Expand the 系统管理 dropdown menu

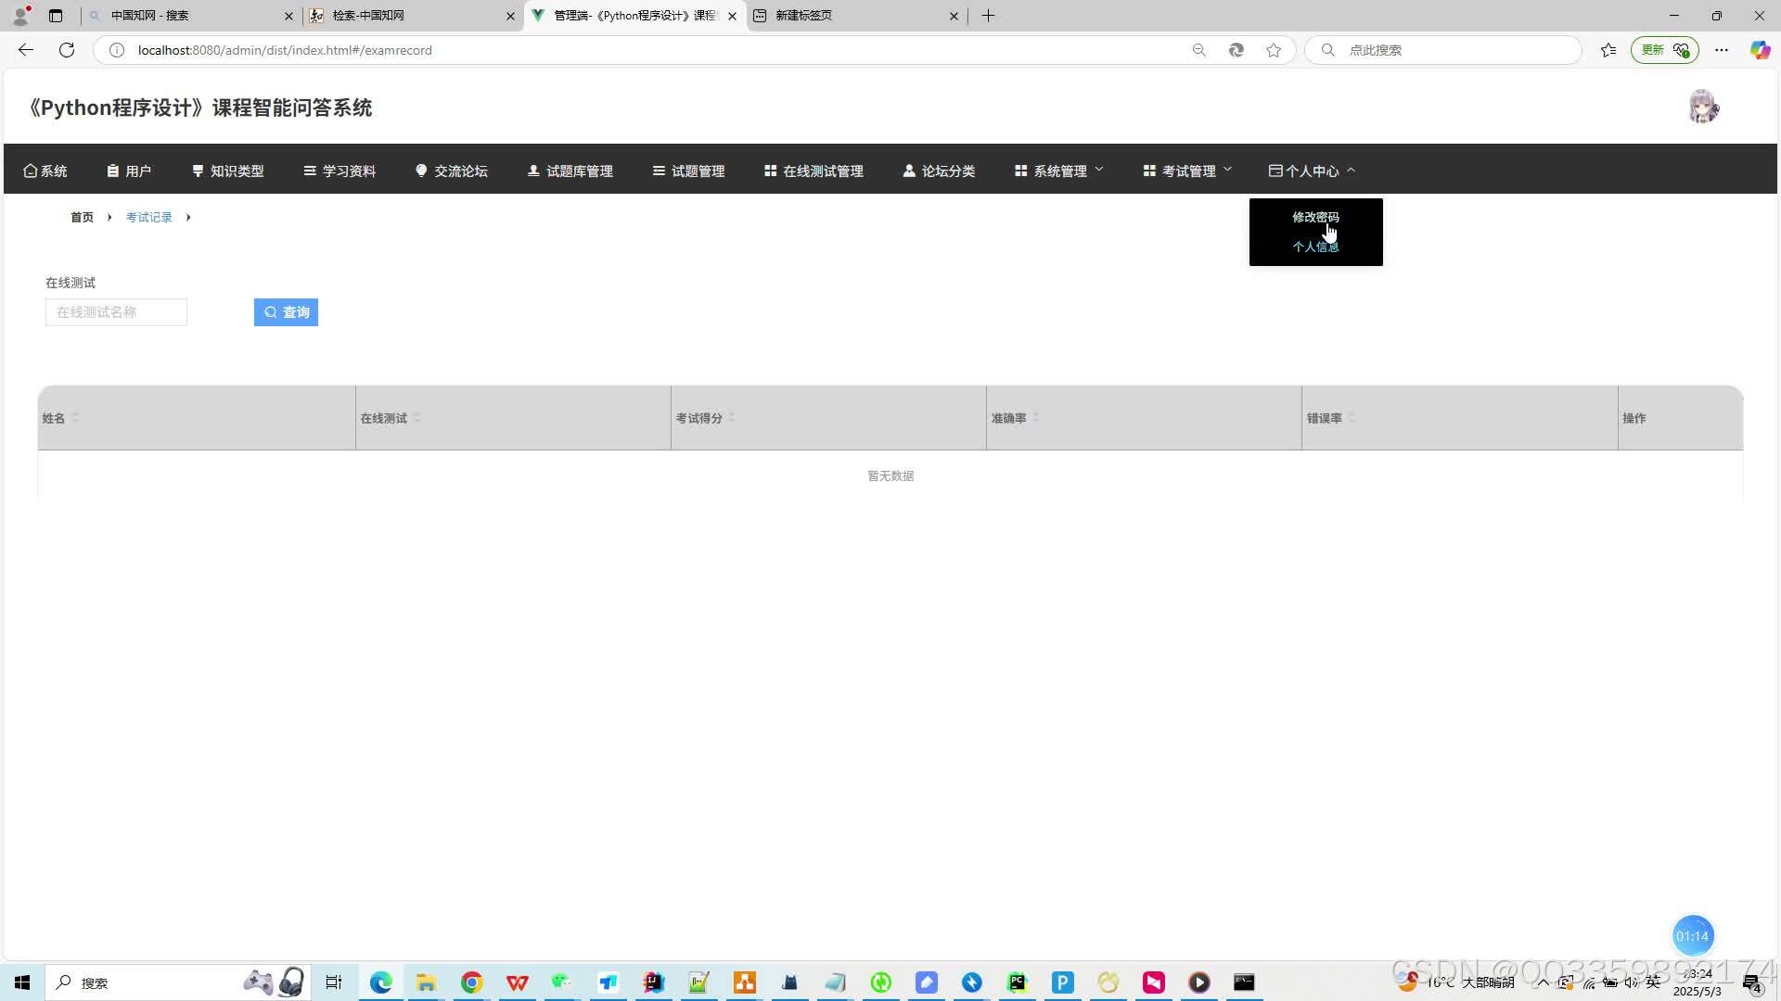[1059, 171]
